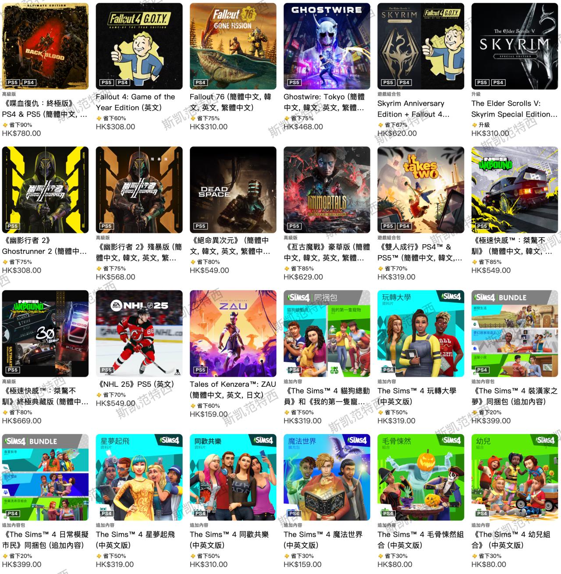Screen dimensions: 561x574
Task: Click PS5 badge on NHL 25 cover
Action: tap(107, 370)
